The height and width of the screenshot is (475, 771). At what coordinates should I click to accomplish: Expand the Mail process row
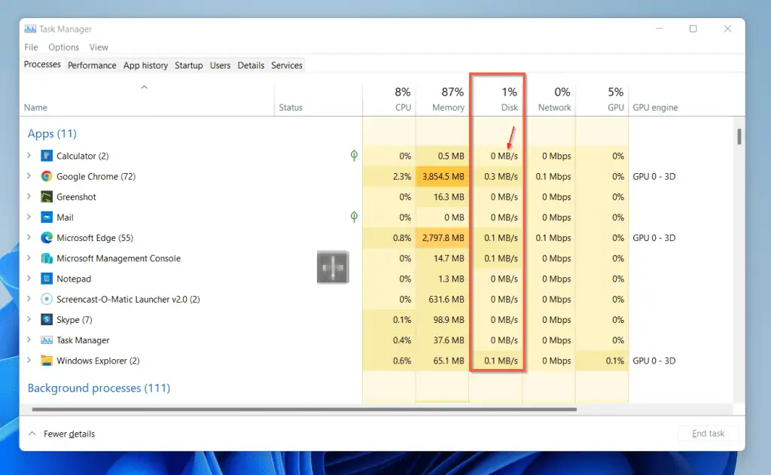(29, 217)
